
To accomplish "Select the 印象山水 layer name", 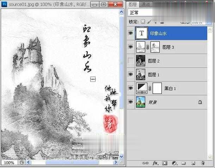I will [x=158, y=33].
